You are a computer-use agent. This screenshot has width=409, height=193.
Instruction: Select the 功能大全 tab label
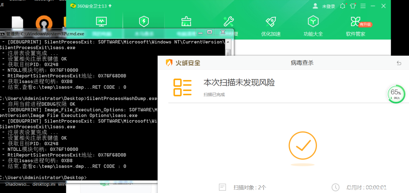(313, 34)
